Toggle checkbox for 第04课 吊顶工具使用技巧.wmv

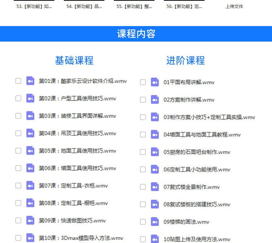tap(18, 133)
